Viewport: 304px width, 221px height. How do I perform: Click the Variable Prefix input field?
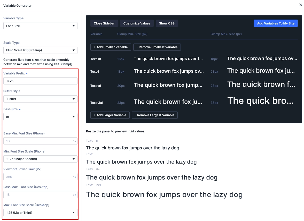pos(40,81)
